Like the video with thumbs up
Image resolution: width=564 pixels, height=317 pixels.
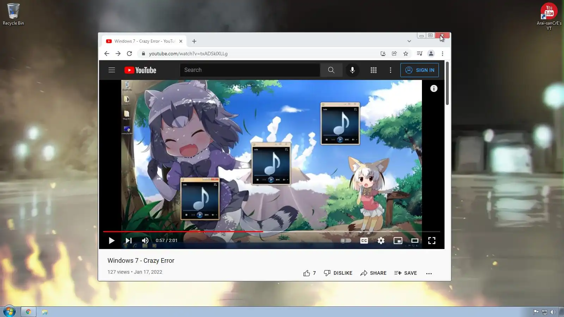coord(307,273)
